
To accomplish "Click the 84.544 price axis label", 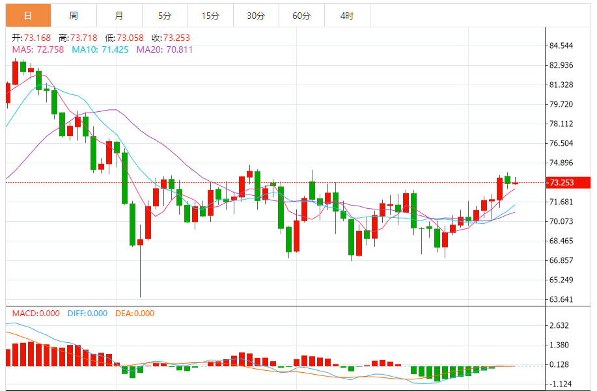I will click(x=561, y=46).
